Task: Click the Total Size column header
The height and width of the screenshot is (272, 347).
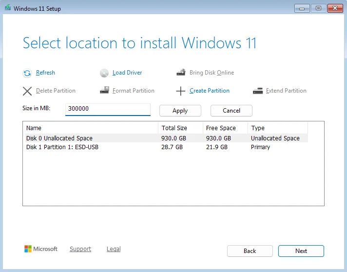Action: click(181, 128)
